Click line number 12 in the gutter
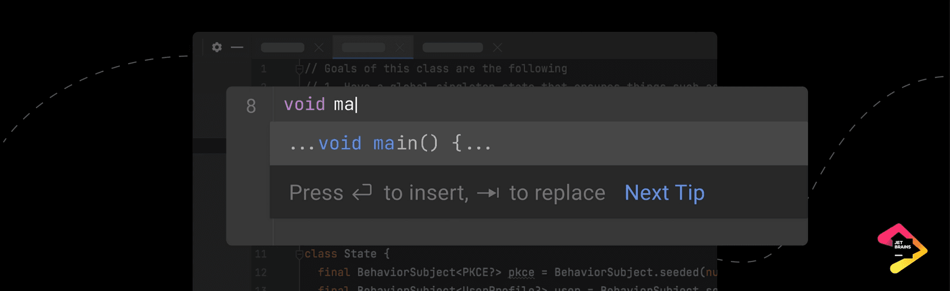950x291 pixels. click(x=261, y=272)
